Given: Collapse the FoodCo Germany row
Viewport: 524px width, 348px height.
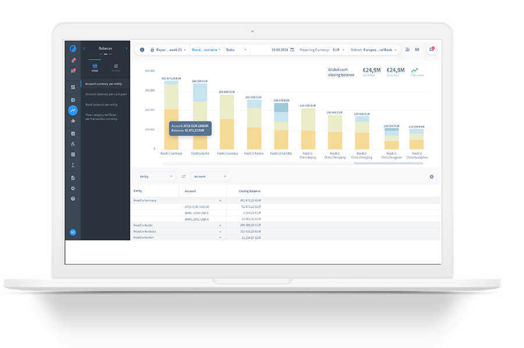Looking at the screenshot, I should [220, 200].
